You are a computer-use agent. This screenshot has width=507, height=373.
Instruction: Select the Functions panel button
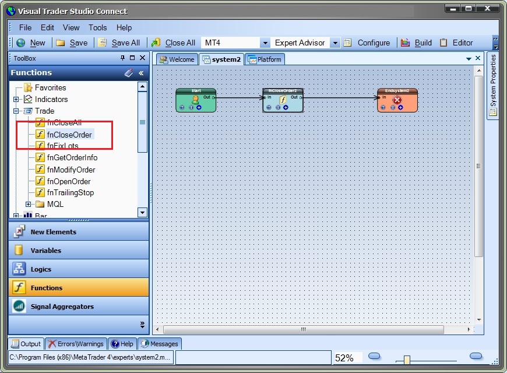coord(79,287)
